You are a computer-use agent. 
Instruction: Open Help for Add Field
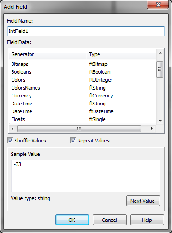(147, 220)
